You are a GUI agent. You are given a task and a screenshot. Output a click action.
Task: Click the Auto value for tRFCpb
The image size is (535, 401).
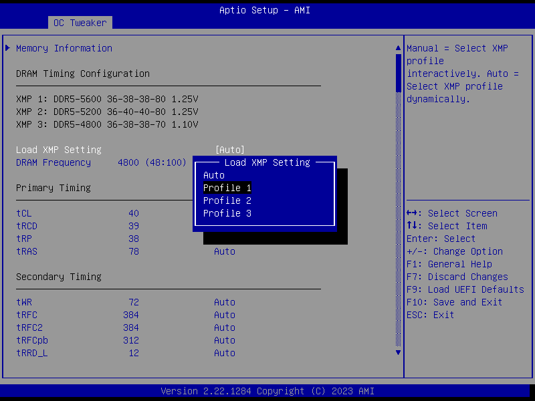pos(225,340)
